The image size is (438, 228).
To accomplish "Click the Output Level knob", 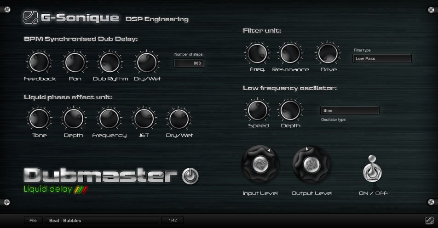I will (311, 165).
